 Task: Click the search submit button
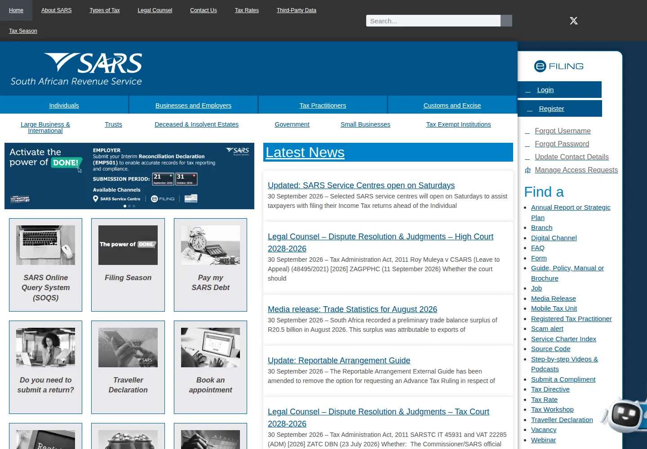506,21
